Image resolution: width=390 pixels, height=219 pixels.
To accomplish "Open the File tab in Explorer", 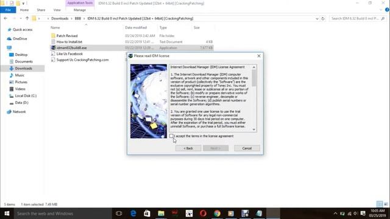I will tap(8, 10).
